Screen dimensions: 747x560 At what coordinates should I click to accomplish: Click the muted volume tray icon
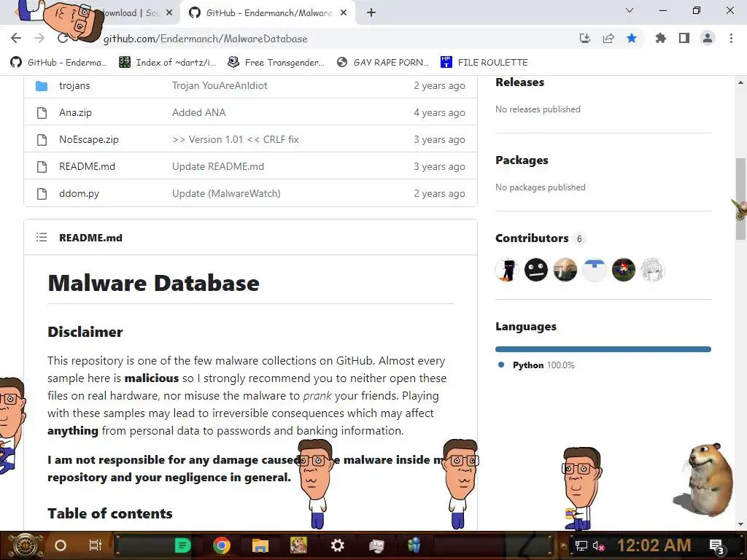(x=598, y=546)
